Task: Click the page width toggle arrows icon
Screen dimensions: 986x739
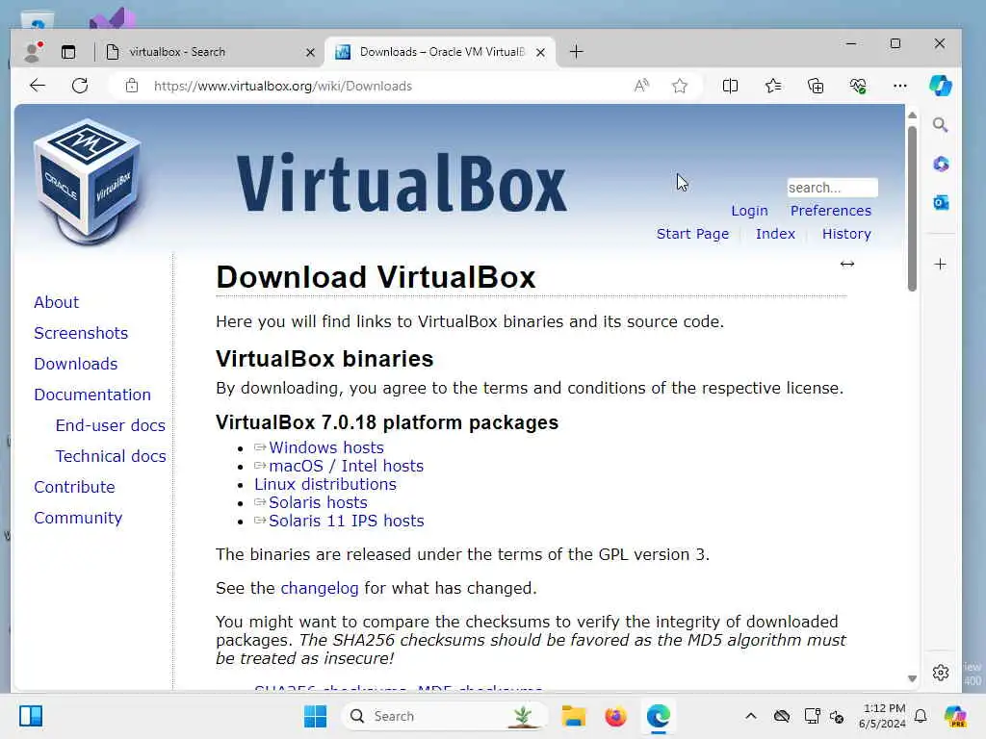Action: coord(847,264)
